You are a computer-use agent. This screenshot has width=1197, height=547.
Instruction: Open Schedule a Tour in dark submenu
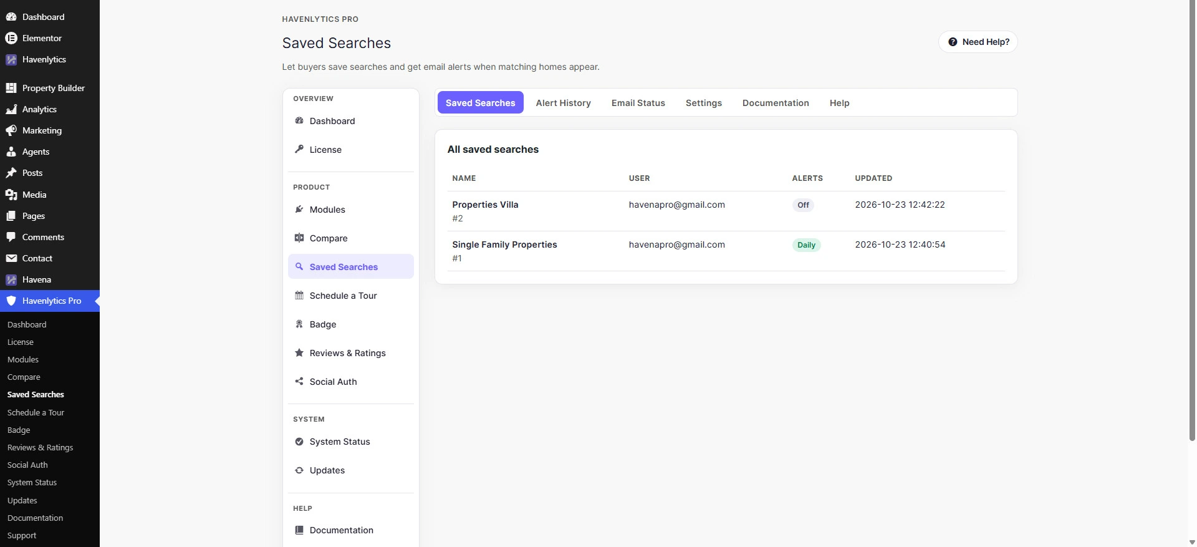click(36, 412)
